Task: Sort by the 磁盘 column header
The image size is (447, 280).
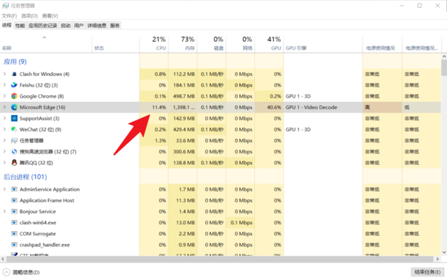Action: point(212,43)
